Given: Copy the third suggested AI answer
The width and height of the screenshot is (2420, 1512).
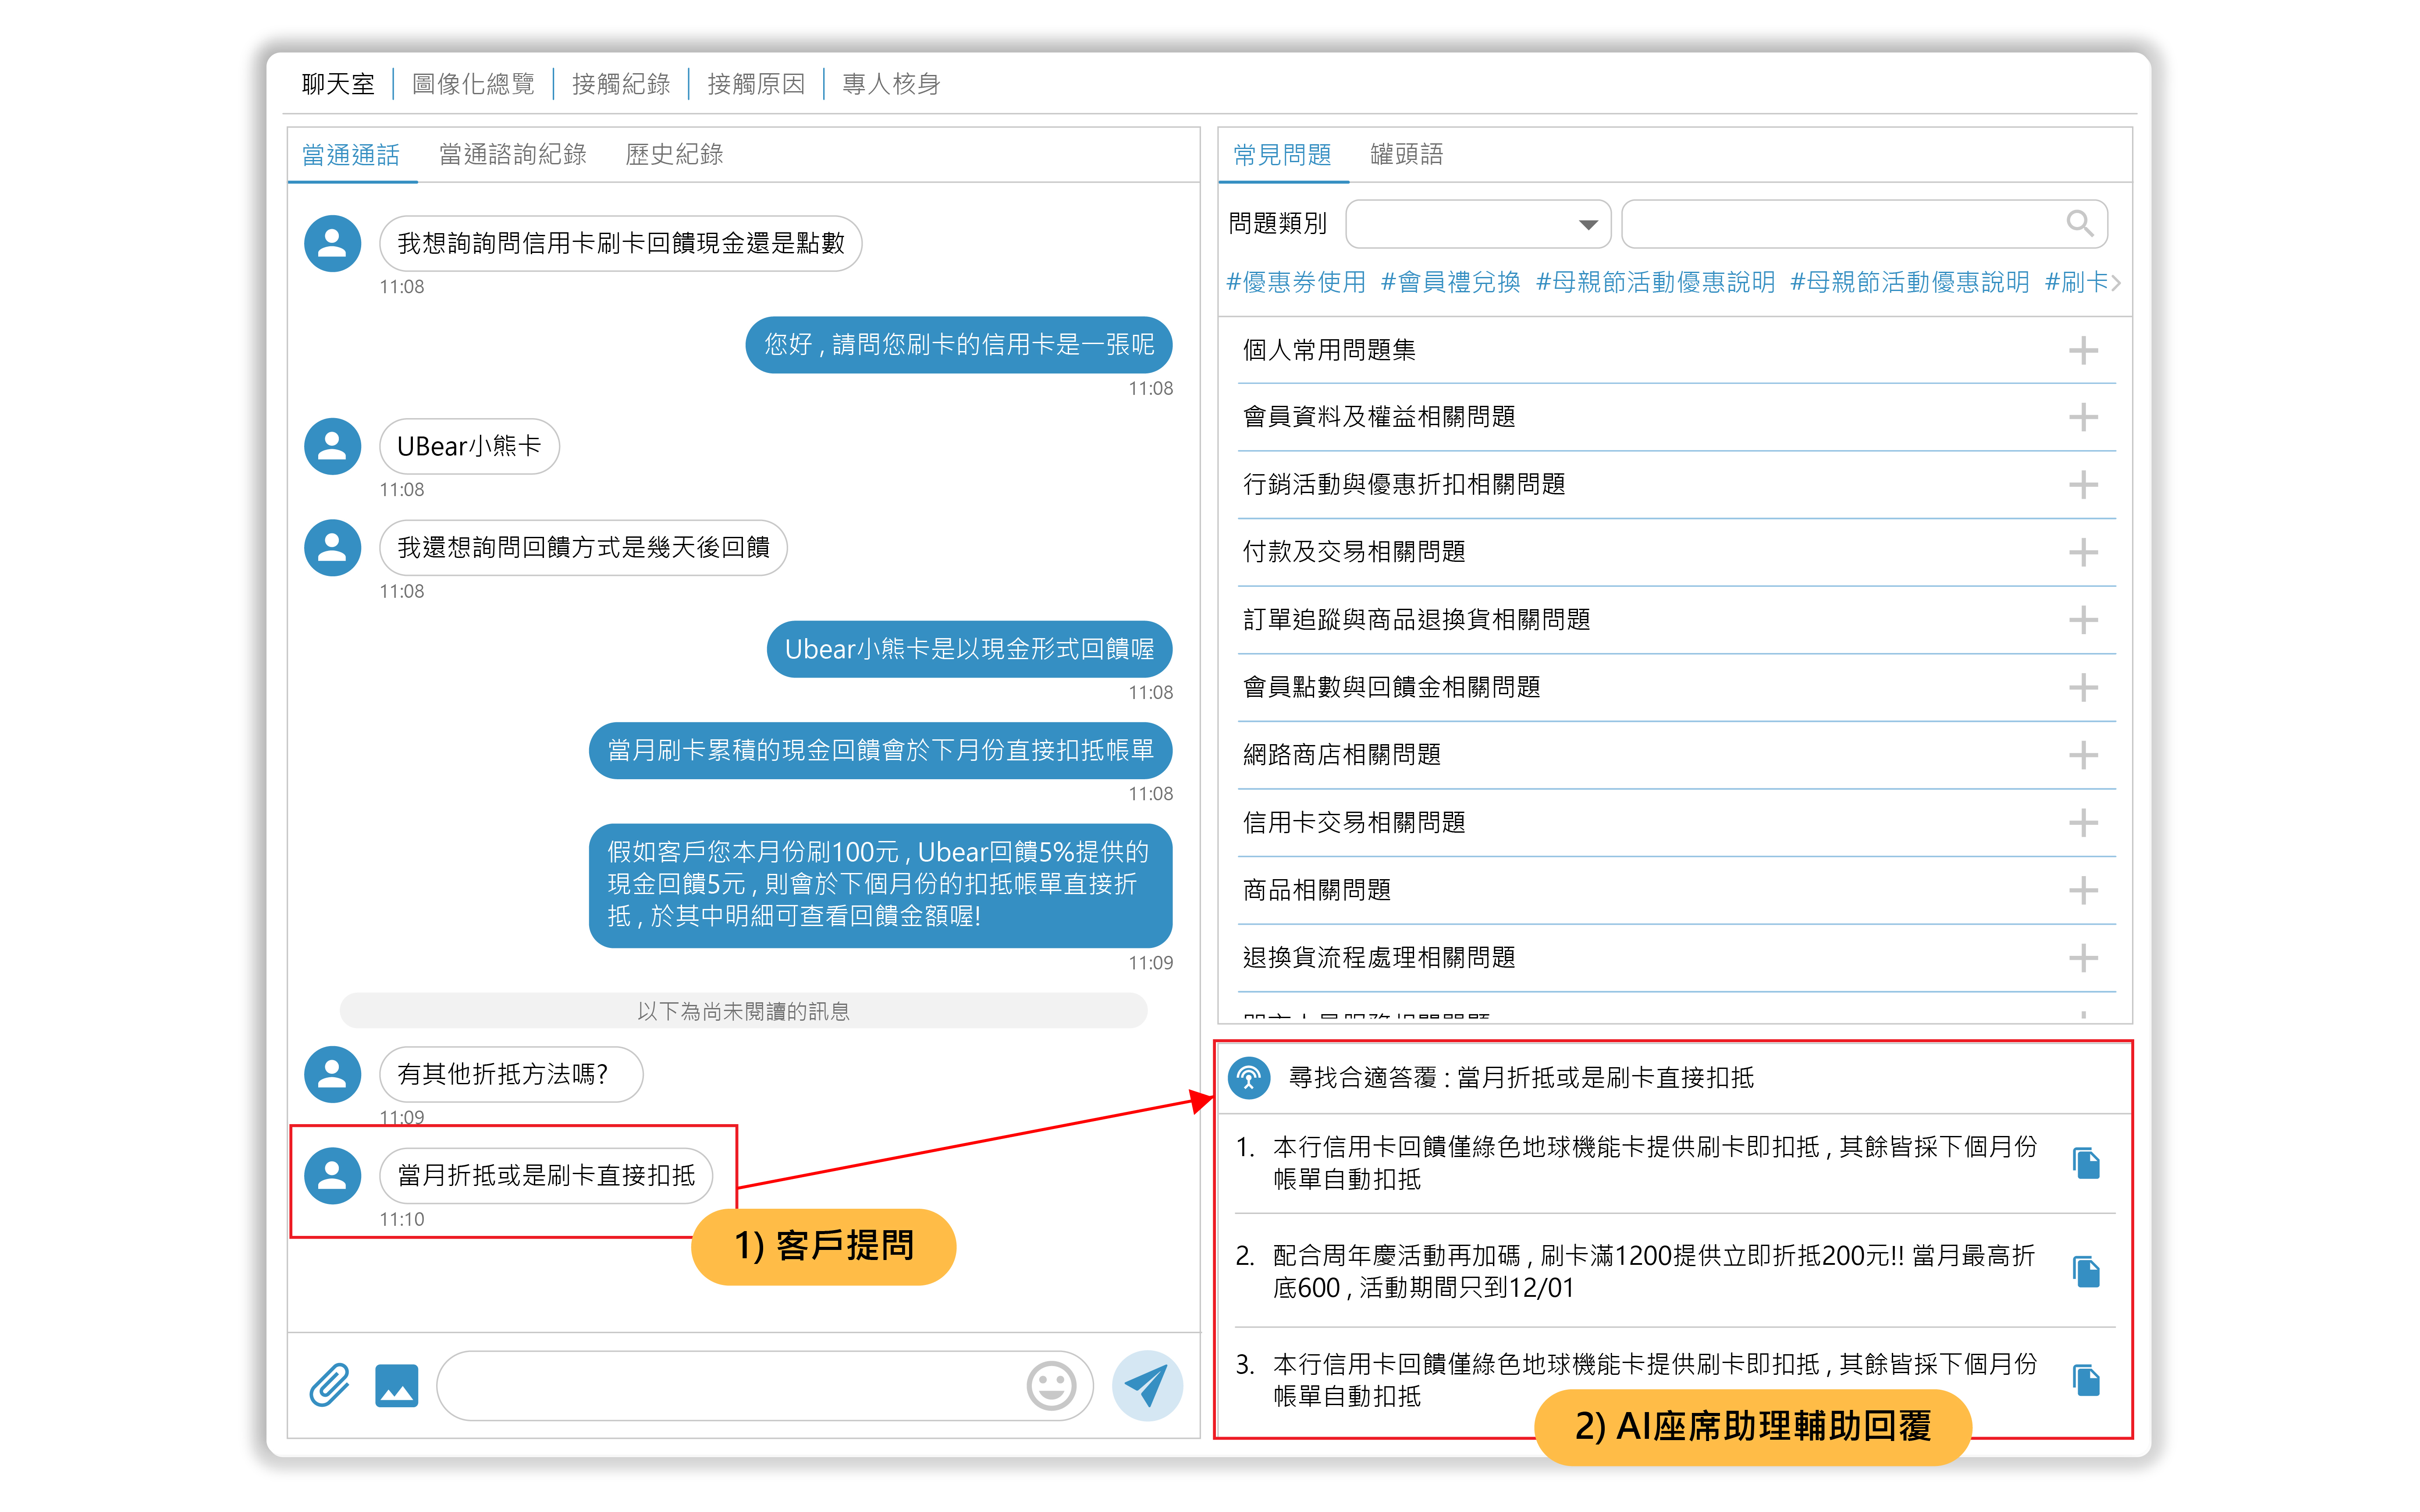Looking at the screenshot, I should pos(2086,1380).
